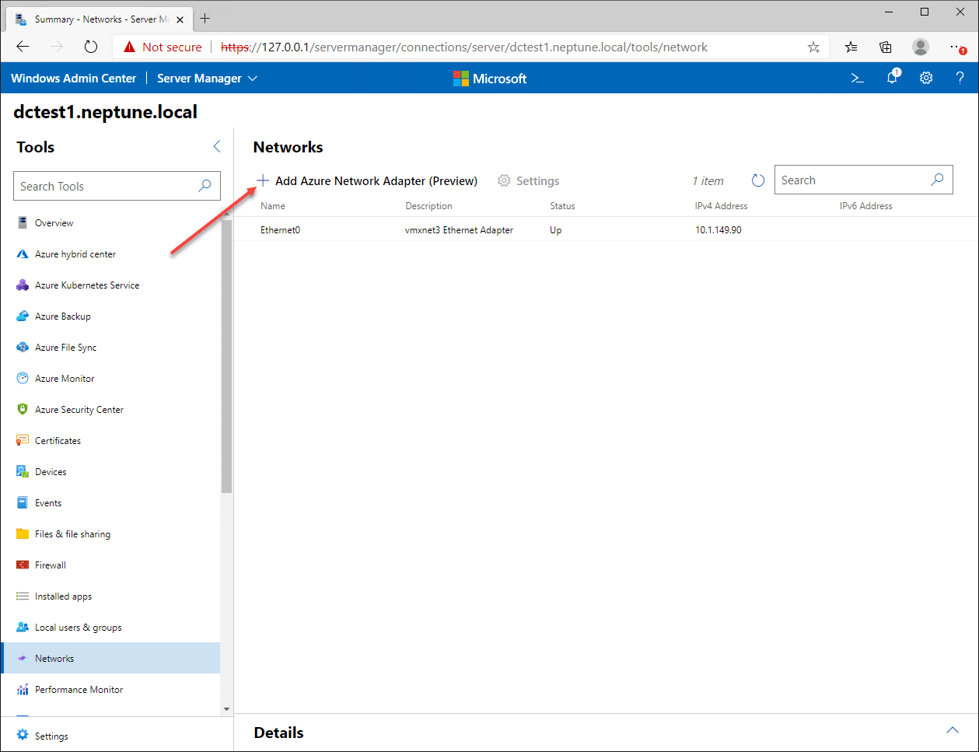This screenshot has height=752, width=979.
Task: Select the Networks entry in Tools menu
Action: coord(54,658)
